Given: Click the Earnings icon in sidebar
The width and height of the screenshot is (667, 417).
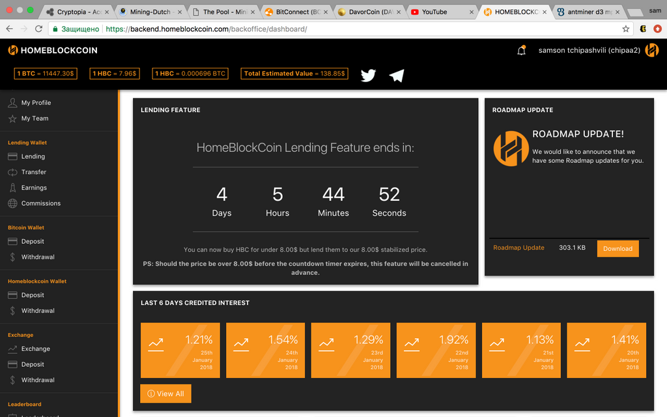Looking at the screenshot, I should [x=13, y=188].
